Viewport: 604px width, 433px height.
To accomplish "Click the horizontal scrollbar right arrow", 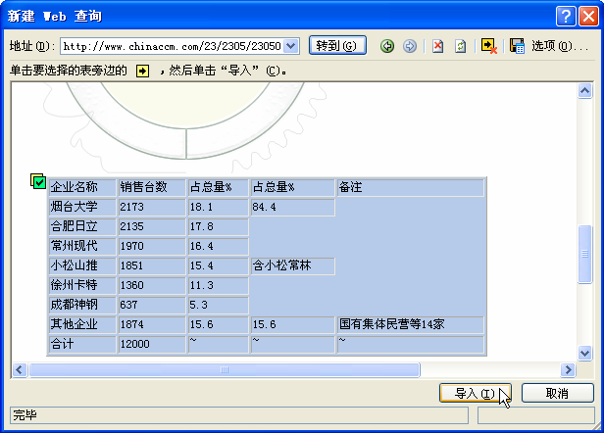I will 567,369.
